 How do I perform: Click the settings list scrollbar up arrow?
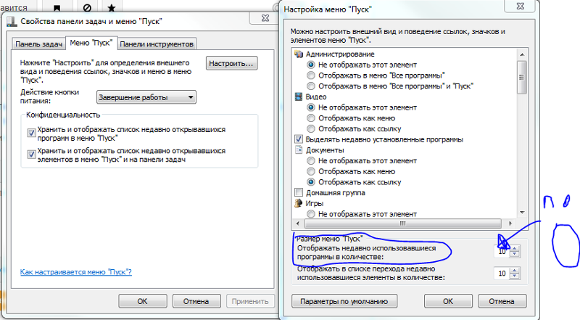tap(521, 54)
